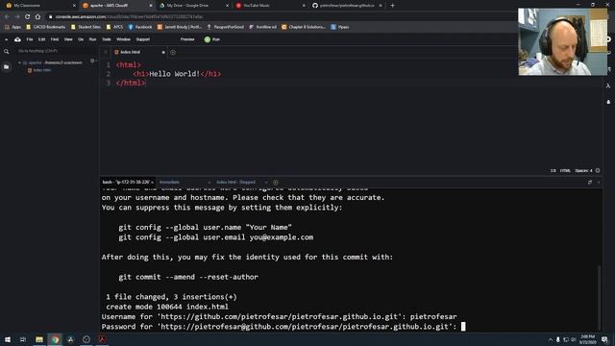Change the HTML language mode in status bar

click(x=565, y=171)
